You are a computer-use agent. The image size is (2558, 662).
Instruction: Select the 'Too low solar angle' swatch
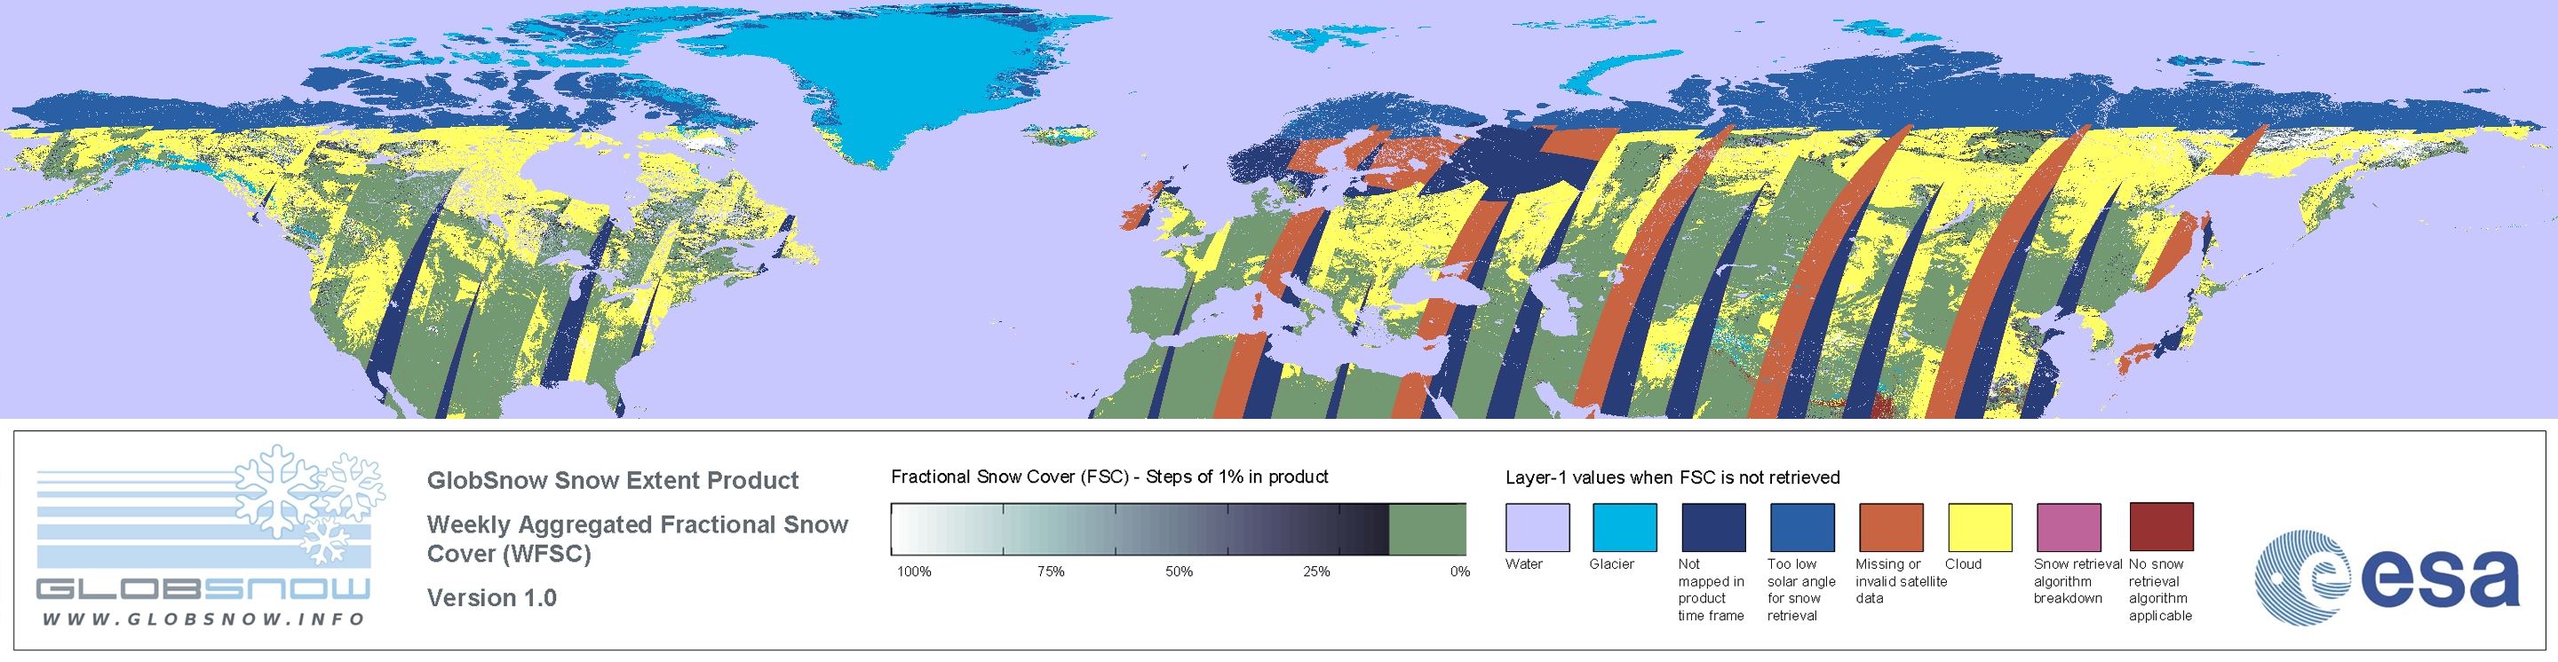1801,527
